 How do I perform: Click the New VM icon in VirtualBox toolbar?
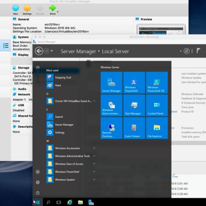(x=15, y=8)
